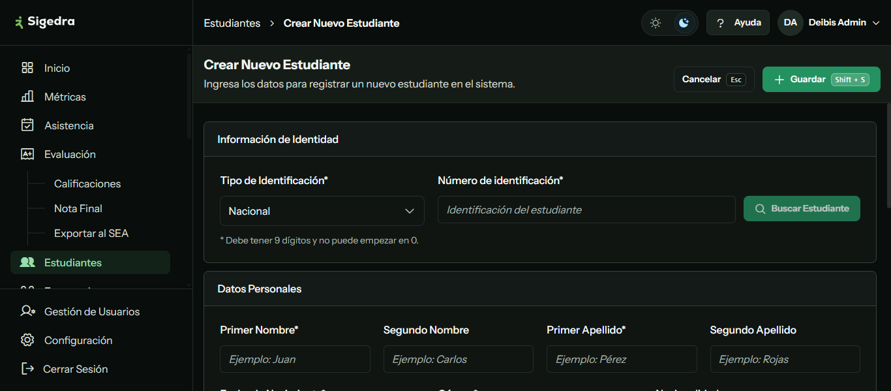Select Estudiantes in the sidebar
The height and width of the screenshot is (391, 891).
point(90,262)
